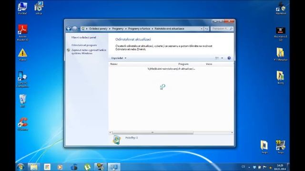
Task: Select 'Programy' in the breadcrumb path
Action: click(118, 28)
